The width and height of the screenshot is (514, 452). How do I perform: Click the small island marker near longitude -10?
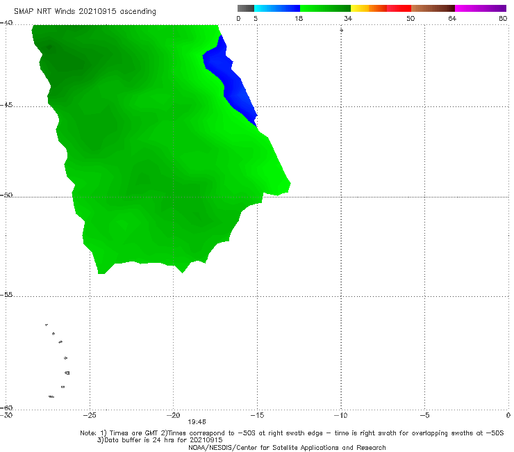coord(341,30)
